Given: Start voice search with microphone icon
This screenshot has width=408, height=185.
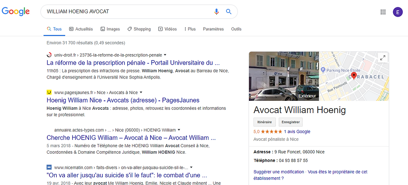Looking at the screenshot, I should pos(216,11).
